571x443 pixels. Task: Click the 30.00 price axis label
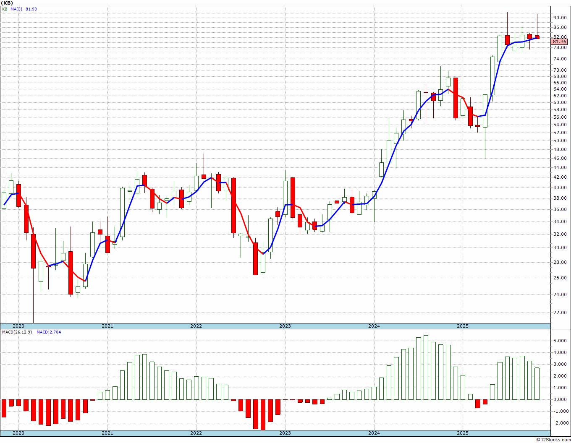560,248
